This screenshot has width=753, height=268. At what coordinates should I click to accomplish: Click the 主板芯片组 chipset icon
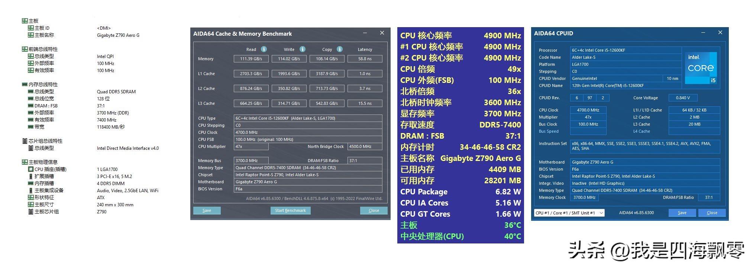(x=31, y=212)
